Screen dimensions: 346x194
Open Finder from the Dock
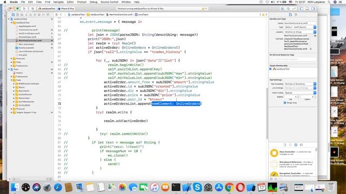[15, 187]
